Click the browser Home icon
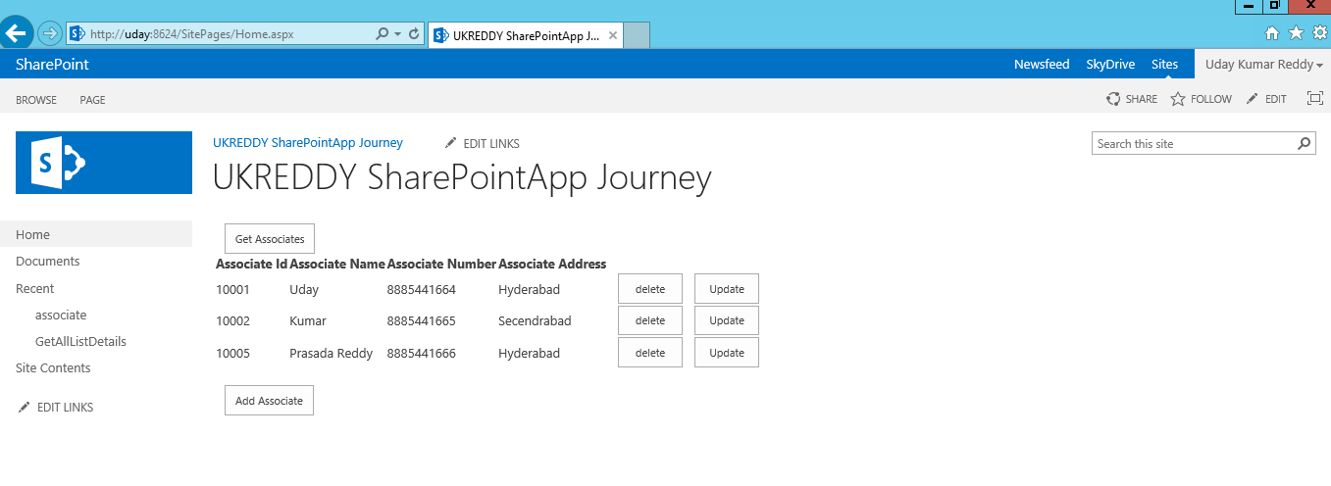Screen dimensions: 1331x486 point(1272,33)
